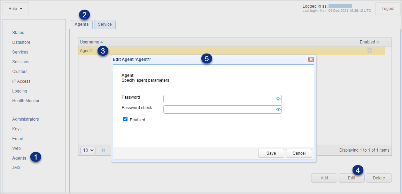The width and height of the screenshot is (402, 194).
Task: Click the Add button
Action: (324, 178)
